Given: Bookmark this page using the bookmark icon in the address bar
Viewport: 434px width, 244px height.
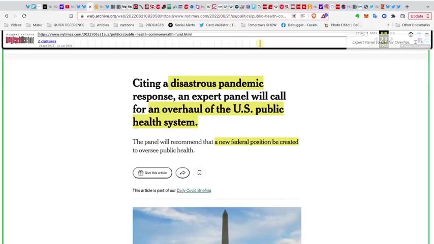Looking at the screenshot, I should [71, 16].
